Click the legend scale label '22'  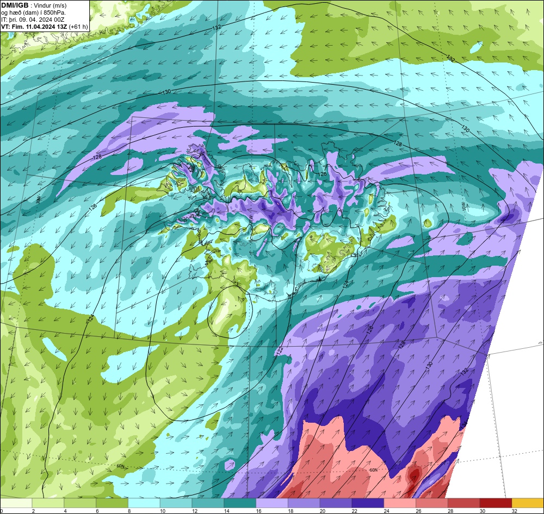pyautogui.click(x=355, y=511)
